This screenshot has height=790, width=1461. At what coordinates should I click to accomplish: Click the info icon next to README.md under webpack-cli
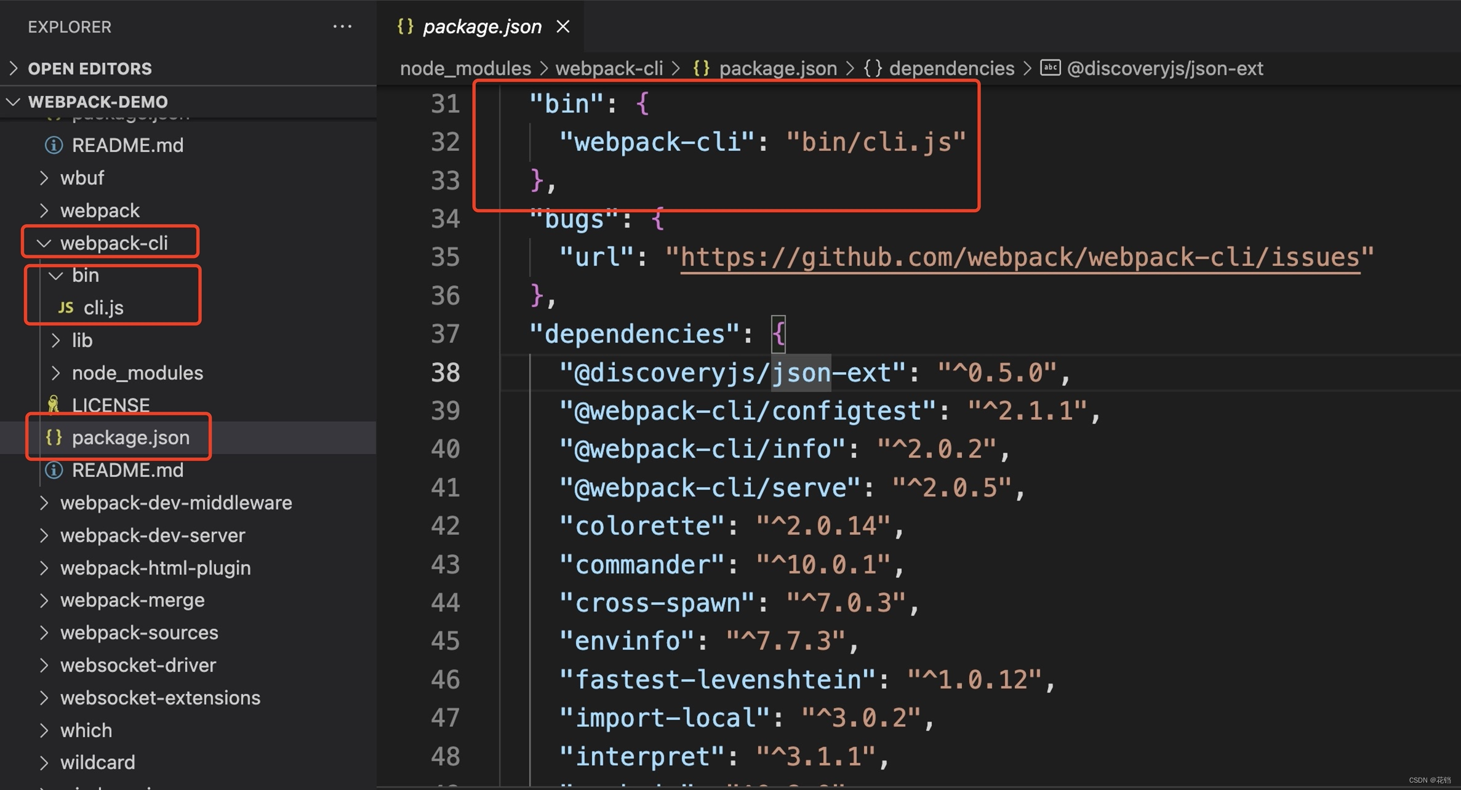click(x=53, y=470)
